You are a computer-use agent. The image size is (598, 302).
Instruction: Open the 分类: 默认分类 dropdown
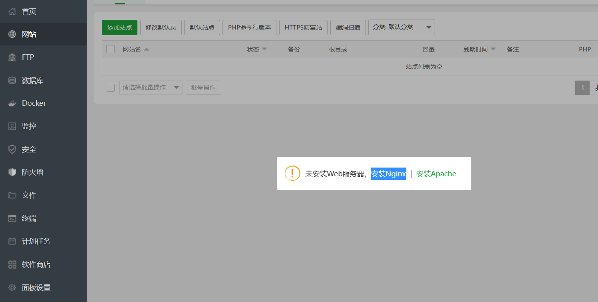[401, 27]
